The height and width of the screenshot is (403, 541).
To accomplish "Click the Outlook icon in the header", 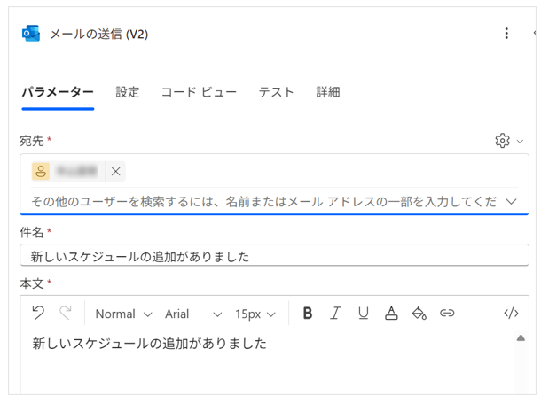I will pyautogui.click(x=31, y=34).
